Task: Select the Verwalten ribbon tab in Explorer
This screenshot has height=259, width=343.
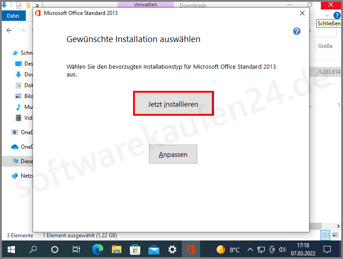Action: click(145, 5)
